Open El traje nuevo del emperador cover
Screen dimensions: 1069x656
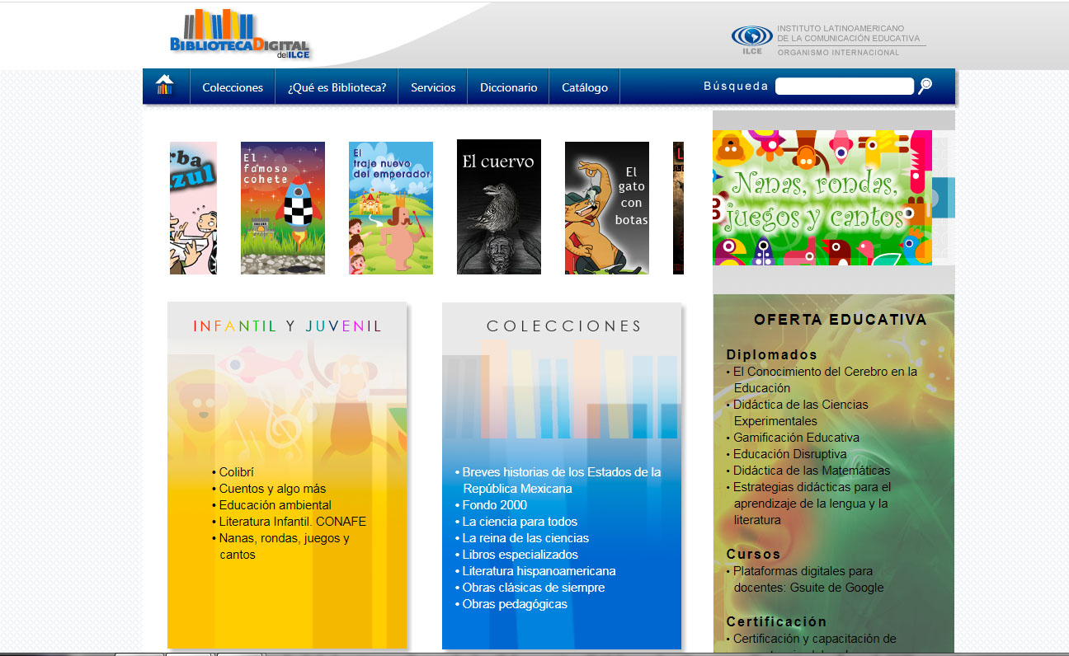[391, 208]
